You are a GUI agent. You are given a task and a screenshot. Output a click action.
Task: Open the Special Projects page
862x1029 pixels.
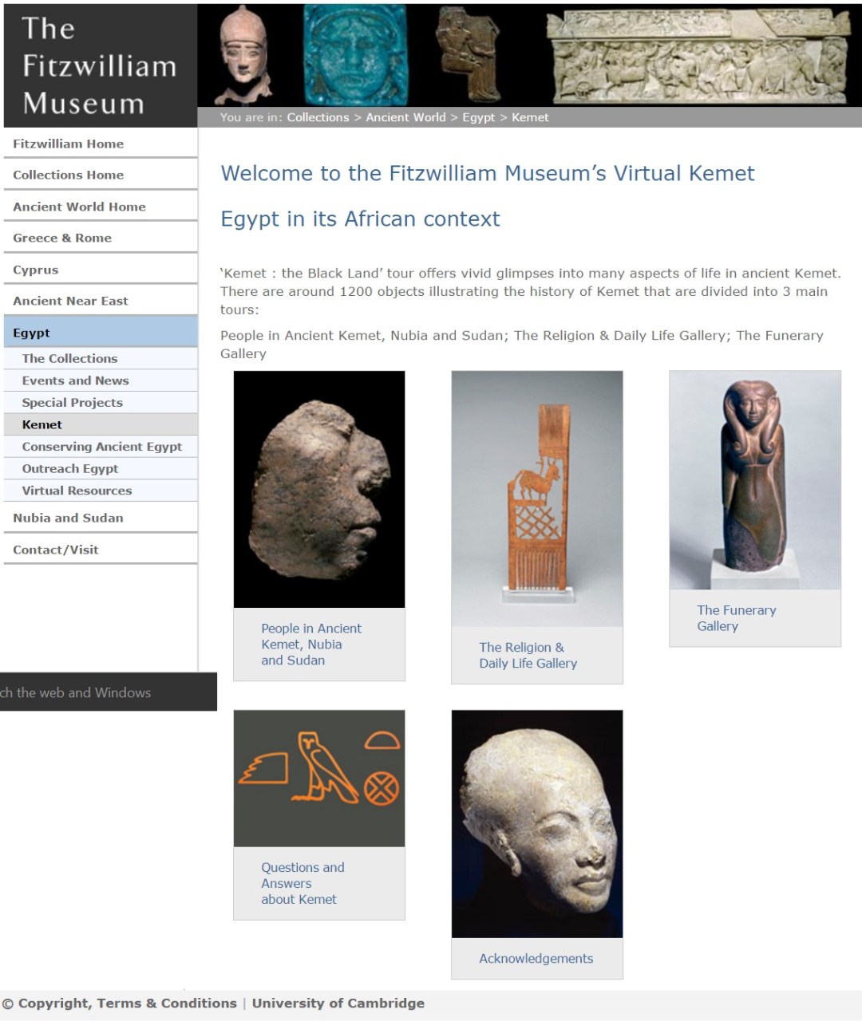pyautogui.click(x=71, y=403)
